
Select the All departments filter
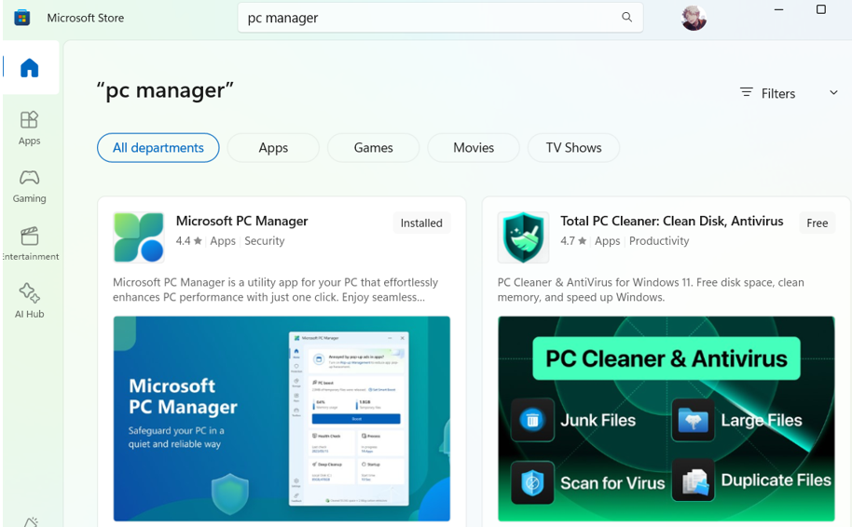click(x=158, y=148)
